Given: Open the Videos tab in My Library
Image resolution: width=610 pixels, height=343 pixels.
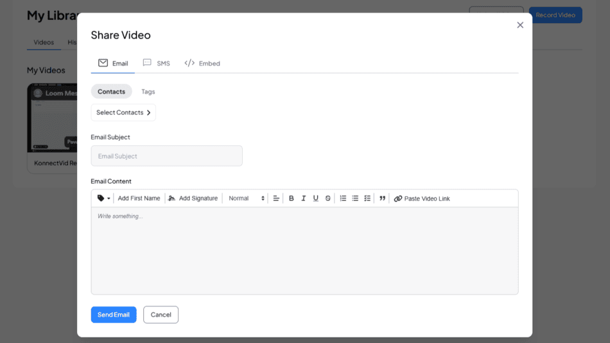Looking at the screenshot, I should (44, 42).
